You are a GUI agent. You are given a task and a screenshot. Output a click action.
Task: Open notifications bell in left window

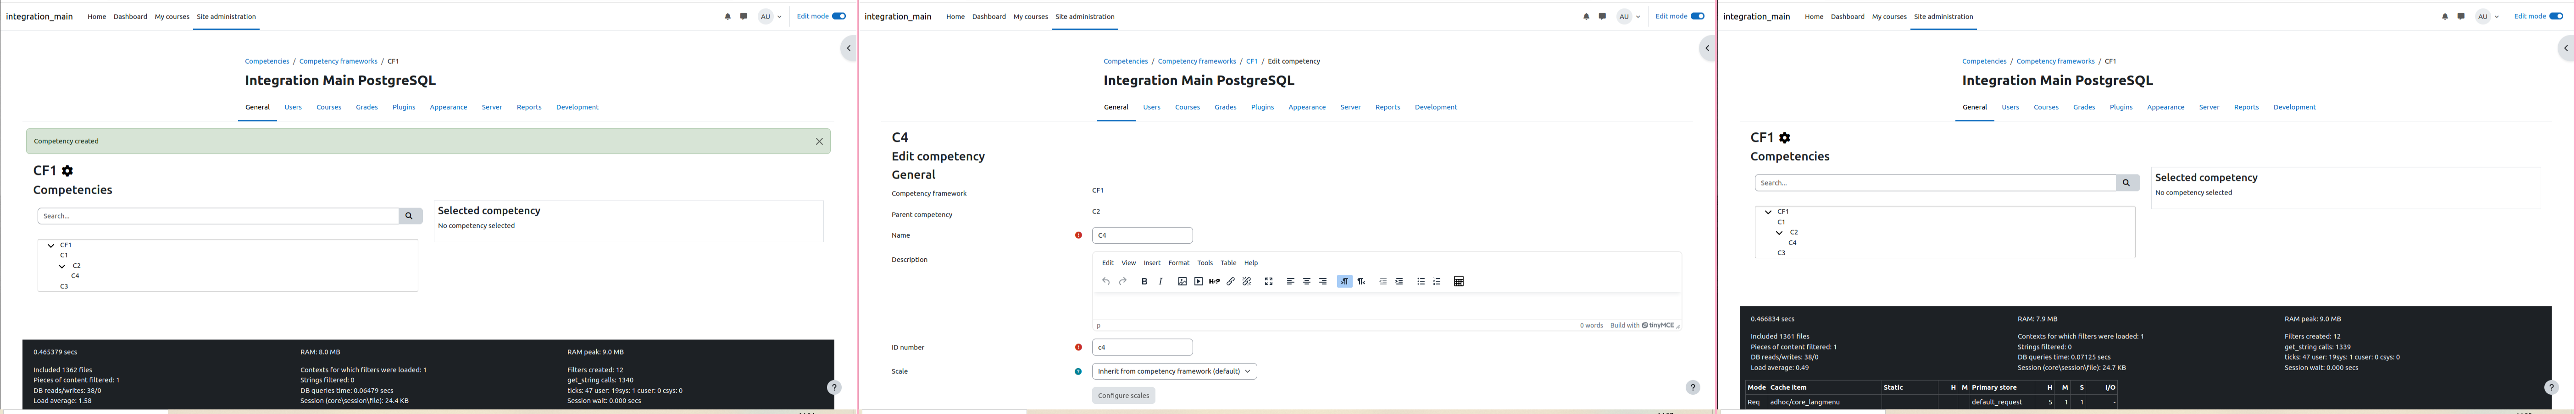coord(728,16)
